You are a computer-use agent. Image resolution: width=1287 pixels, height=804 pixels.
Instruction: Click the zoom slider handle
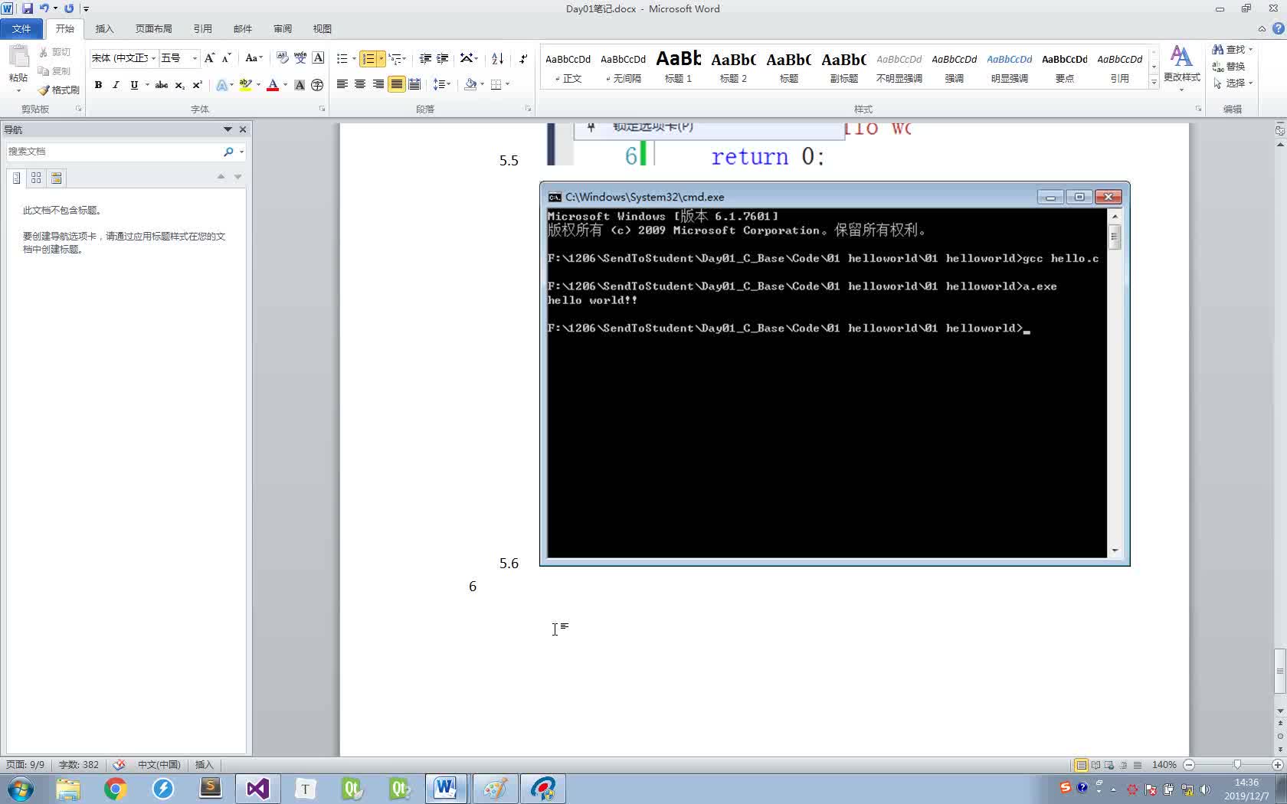pyautogui.click(x=1236, y=765)
